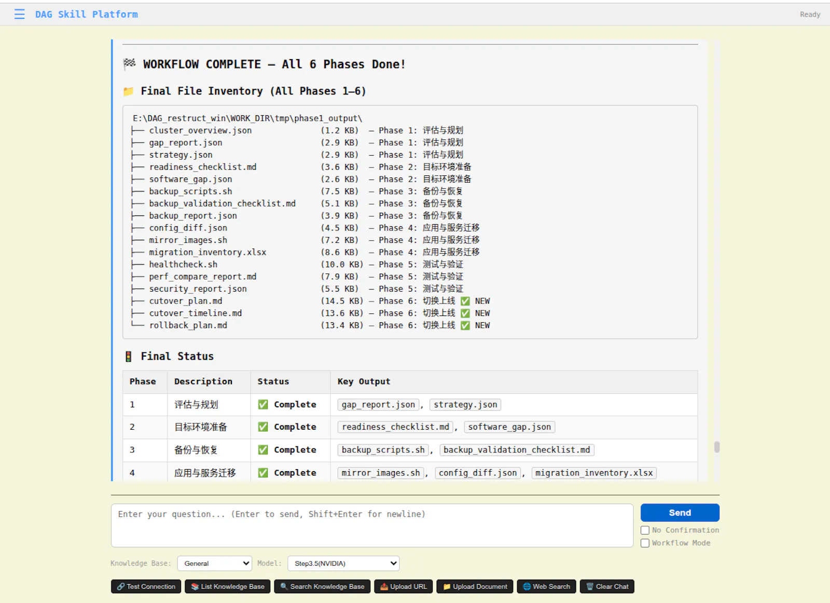
Task: Click backup_validation_checklist.md in file inventory
Action: [222, 204]
